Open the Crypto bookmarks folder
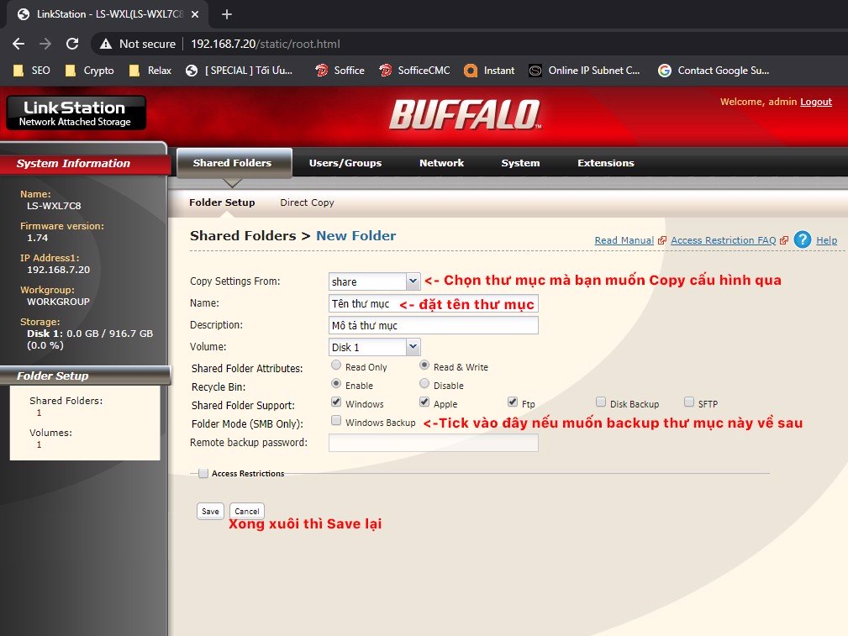Screen dimensions: 848x636 89,71
